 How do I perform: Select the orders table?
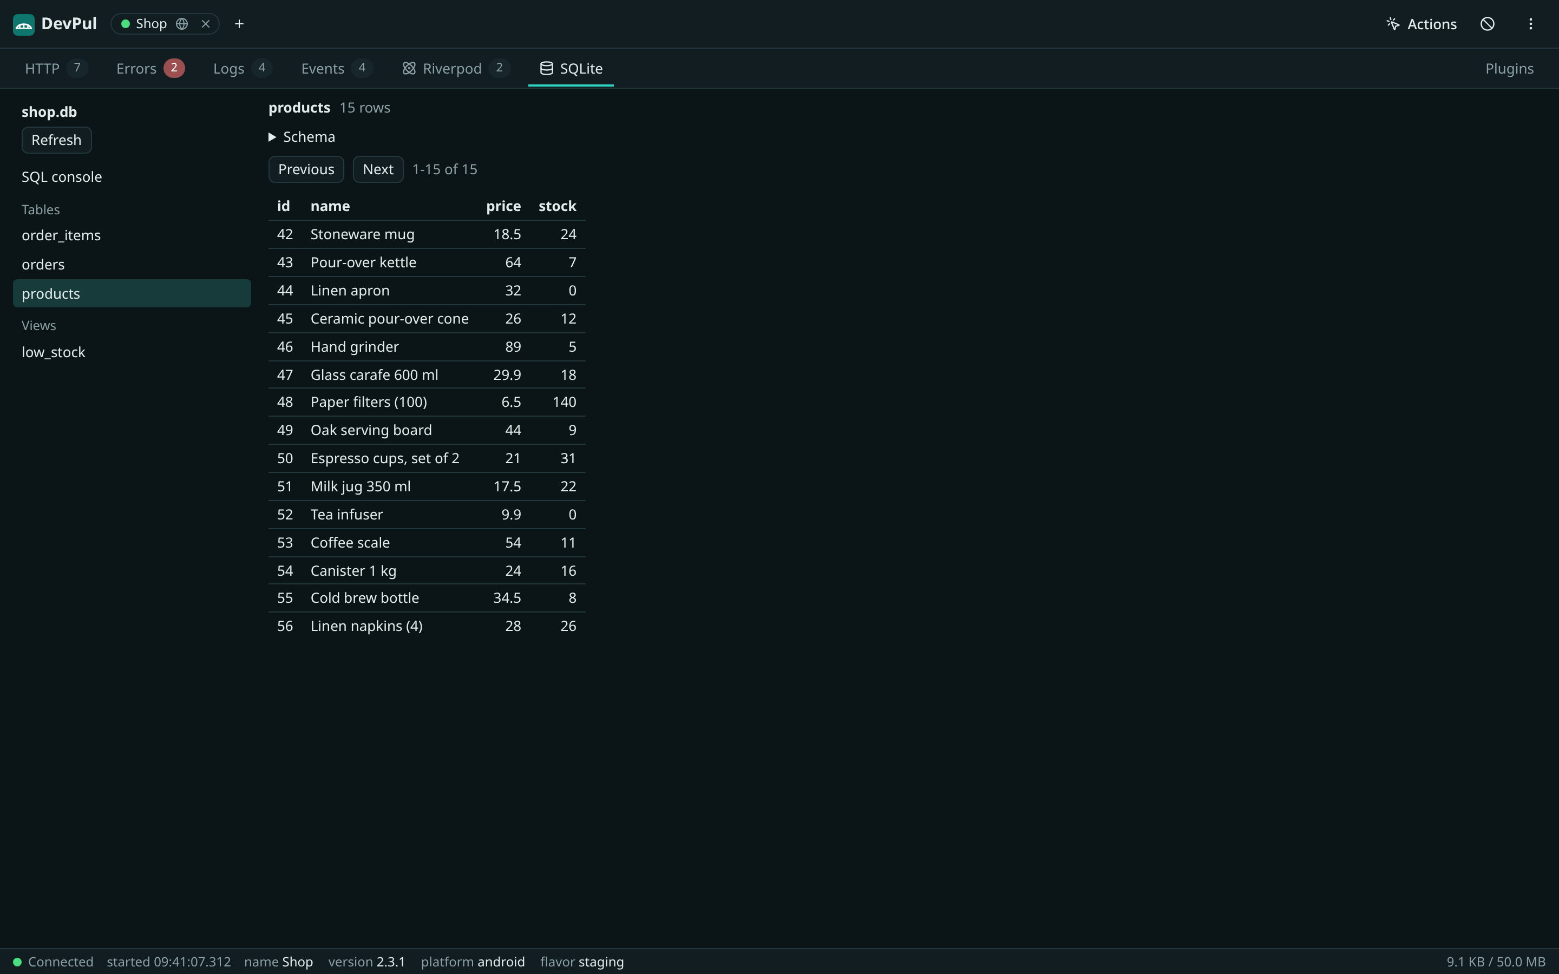tap(132, 264)
